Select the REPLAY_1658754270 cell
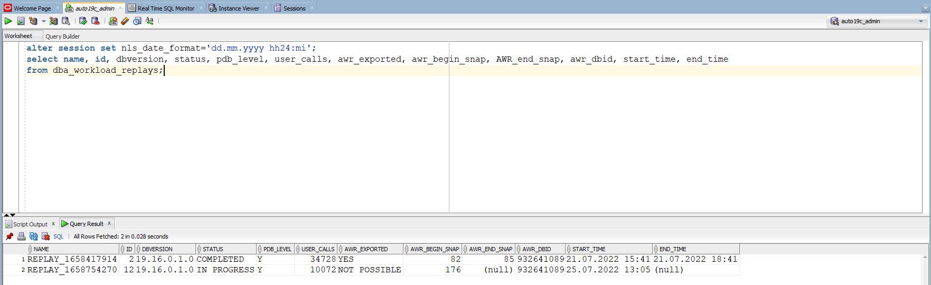 click(73, 270)
